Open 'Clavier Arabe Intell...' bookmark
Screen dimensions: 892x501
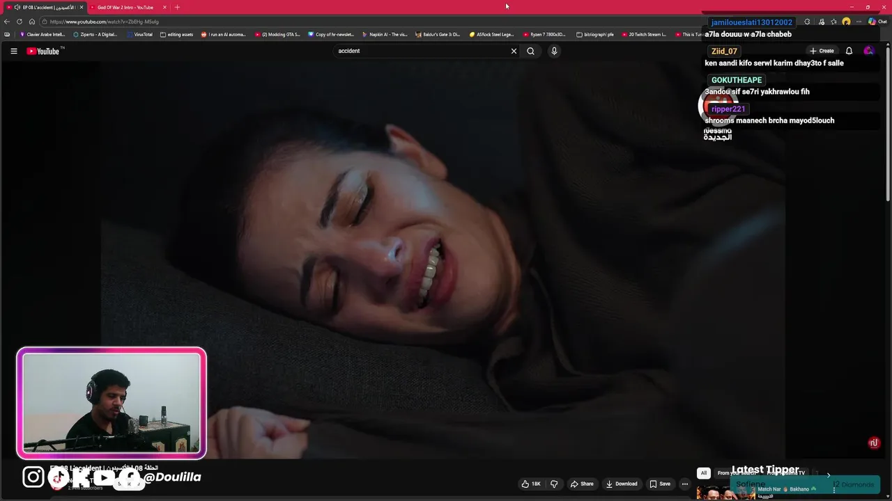click(42, 34)
